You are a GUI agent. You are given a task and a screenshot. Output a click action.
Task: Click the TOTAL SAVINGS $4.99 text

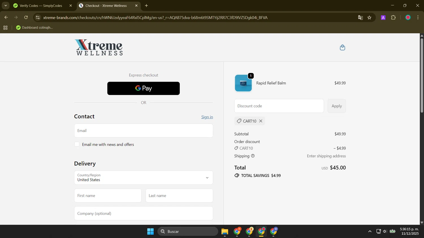261,175
